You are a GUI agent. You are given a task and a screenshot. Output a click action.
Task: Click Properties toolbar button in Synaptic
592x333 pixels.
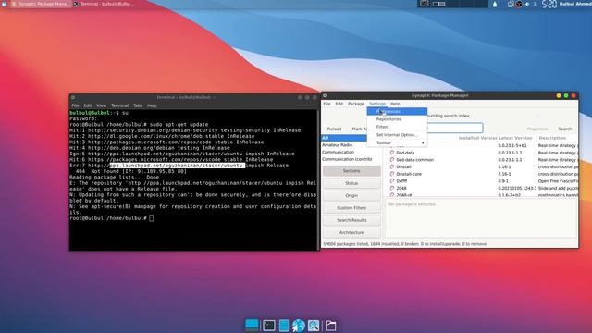pyautogui.click(x=537, y=129)
